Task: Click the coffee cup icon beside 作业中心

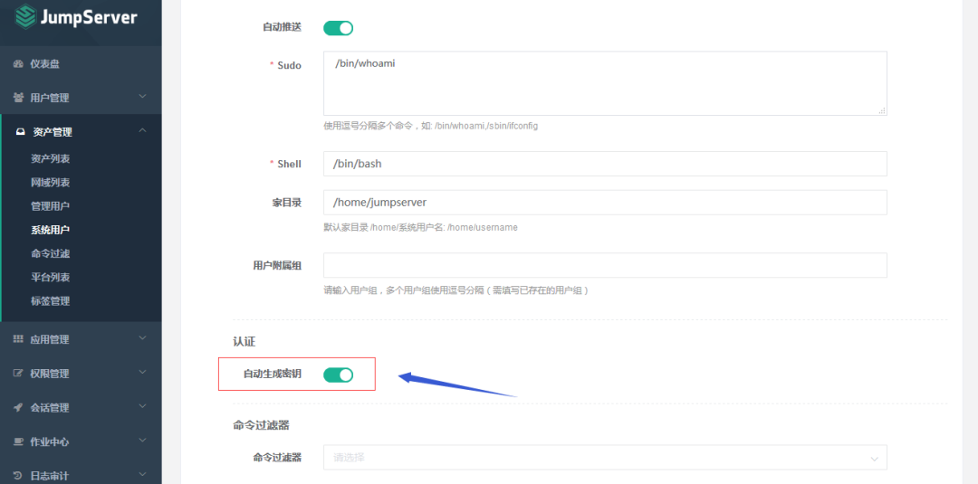Action: pyautogui.click(x=18, y=441)
